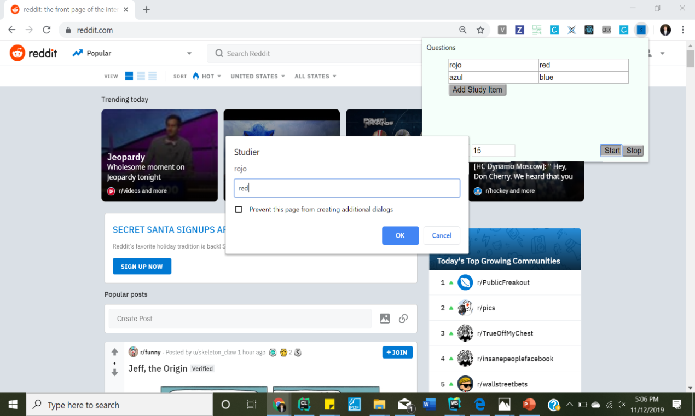Open Microsoft Edge from the taskbar

pos(480,405)
